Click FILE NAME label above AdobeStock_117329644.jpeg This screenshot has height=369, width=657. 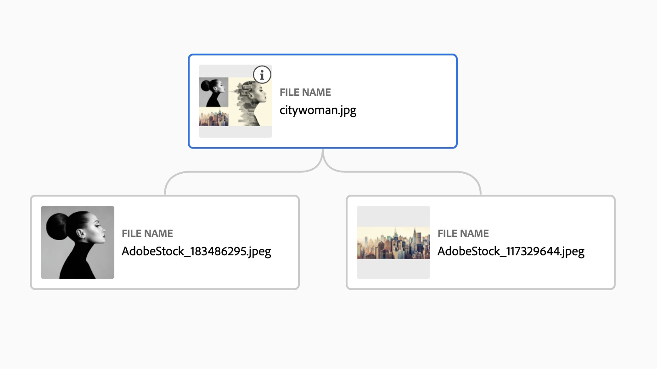pos(463,234)
